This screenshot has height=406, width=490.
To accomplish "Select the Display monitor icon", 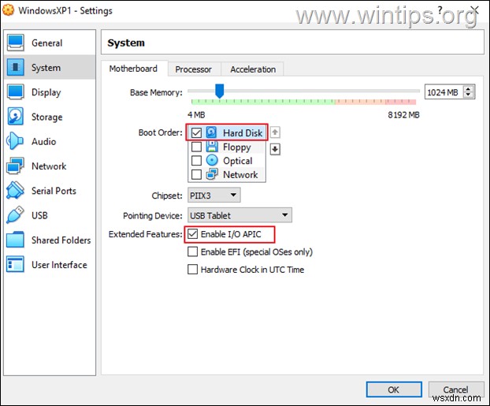I will 15,92.
